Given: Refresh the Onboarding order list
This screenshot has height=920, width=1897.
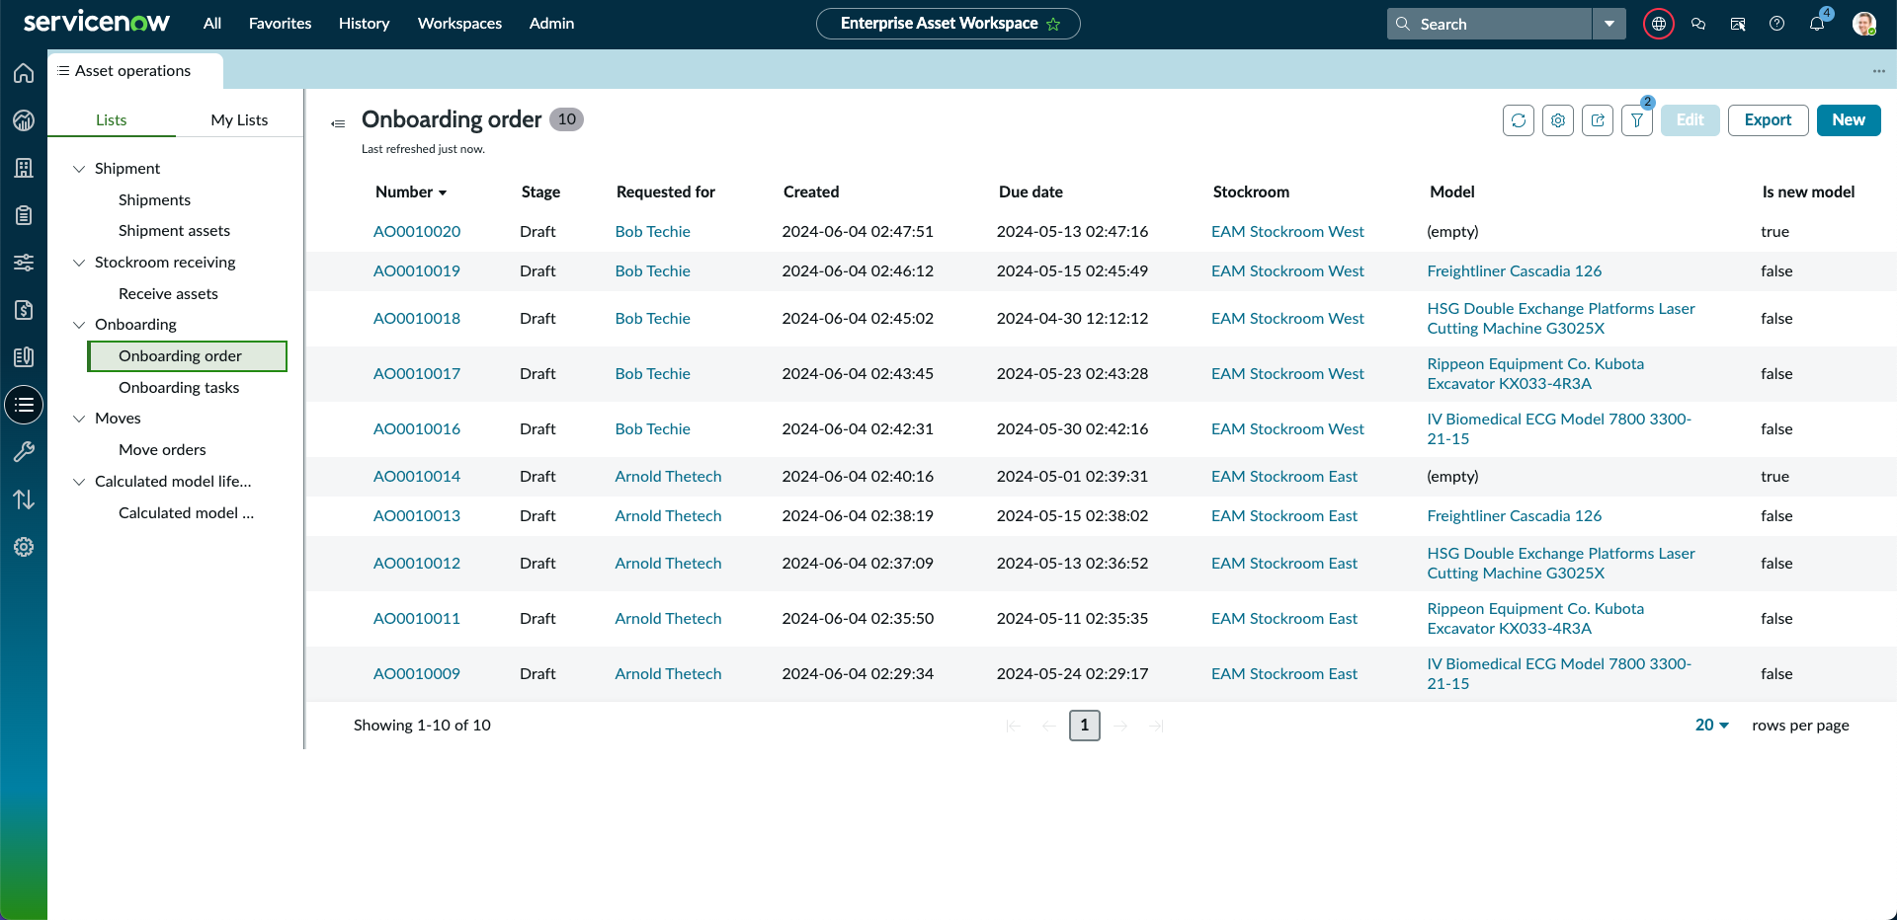Looking at the screenshot, I should pos(1519,120).
